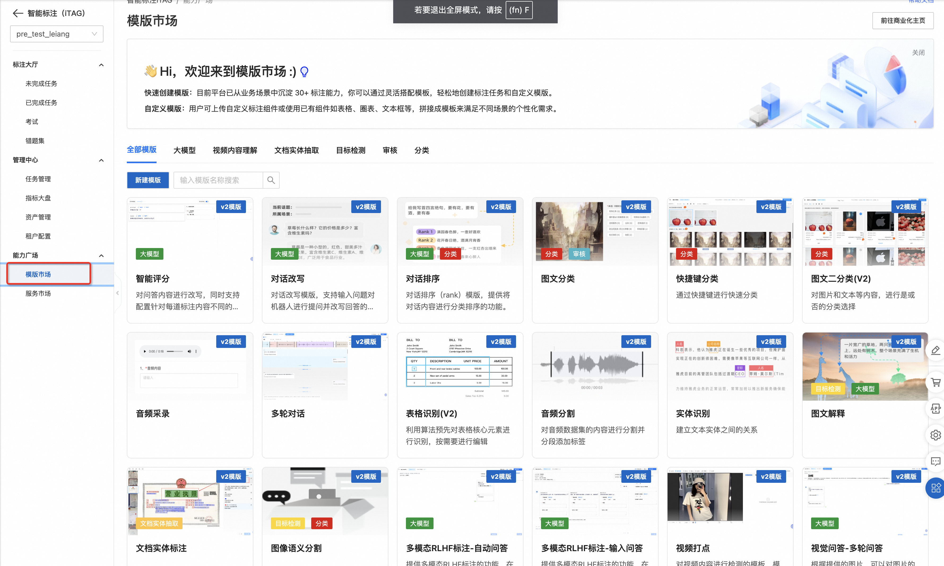This screenshot has width=944, height=566.
Task: Collapse the 能力广场 section
Action: (x=101, y=255)
